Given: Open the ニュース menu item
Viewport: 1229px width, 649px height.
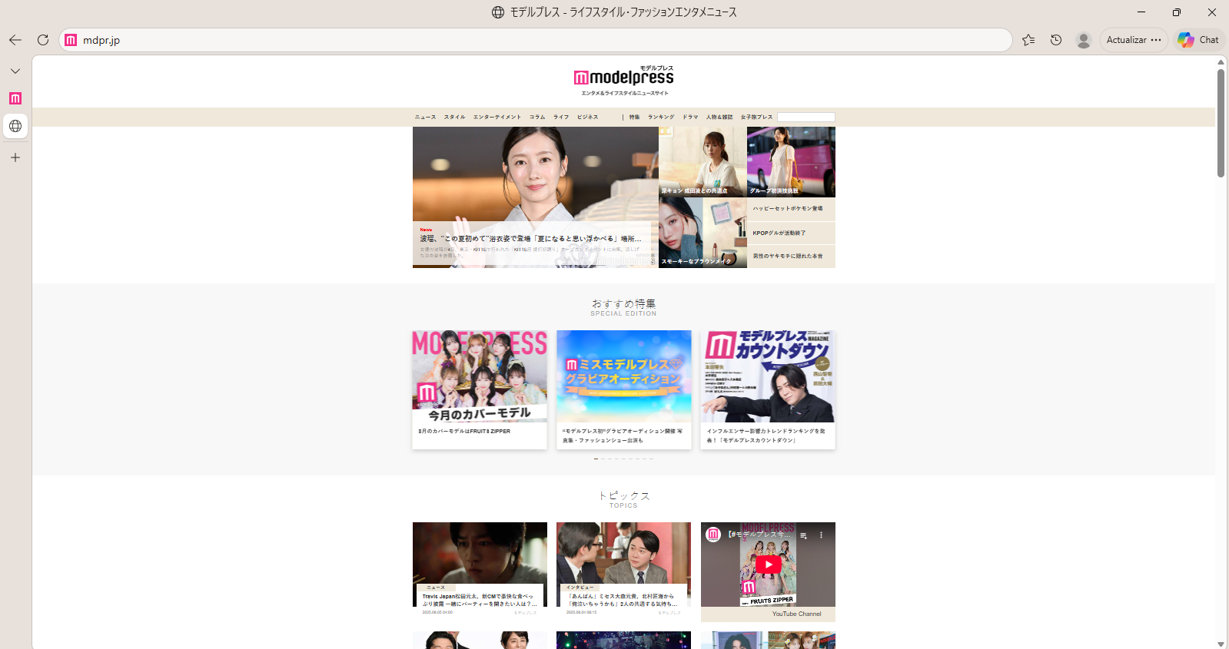Looking at the screenshot, I should pos(425,118).
